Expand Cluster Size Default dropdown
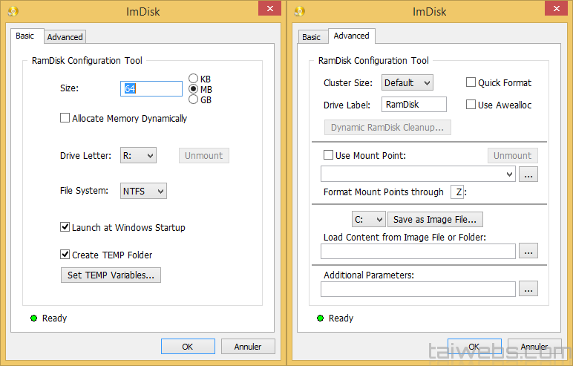 pyautogui.click(x=407, y=82)
